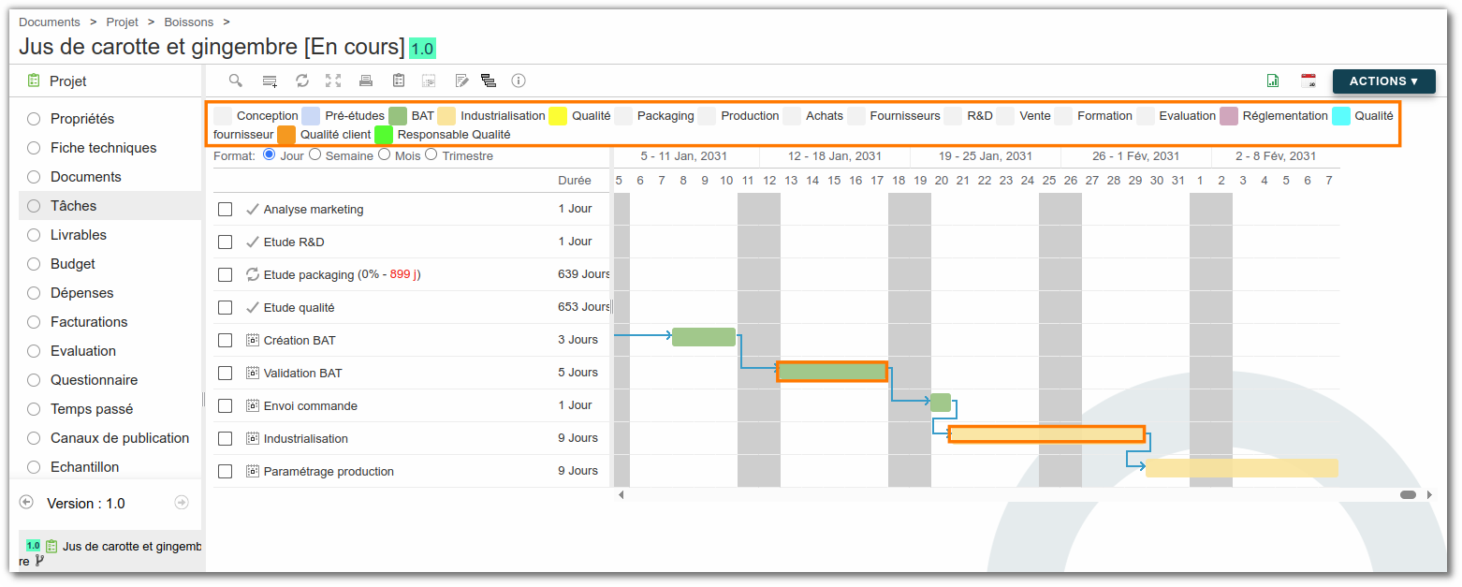
Task: Click the search magnifier icon in toolbar
Action: (x=236, y=81)
